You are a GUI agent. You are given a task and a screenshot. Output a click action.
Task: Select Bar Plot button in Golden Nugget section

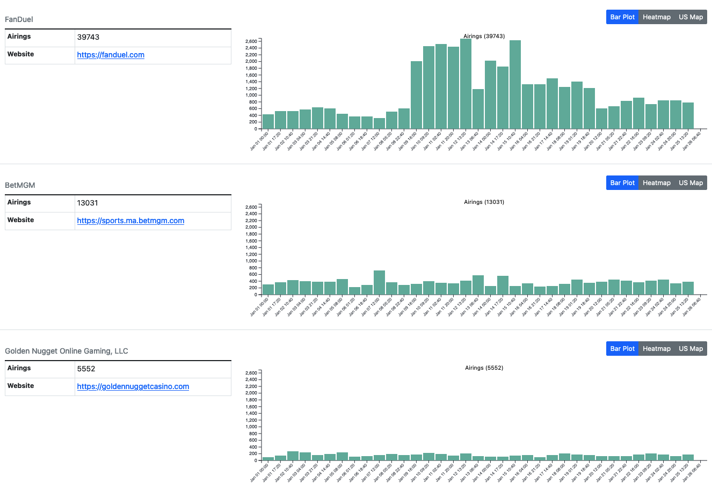coord(622,349)
